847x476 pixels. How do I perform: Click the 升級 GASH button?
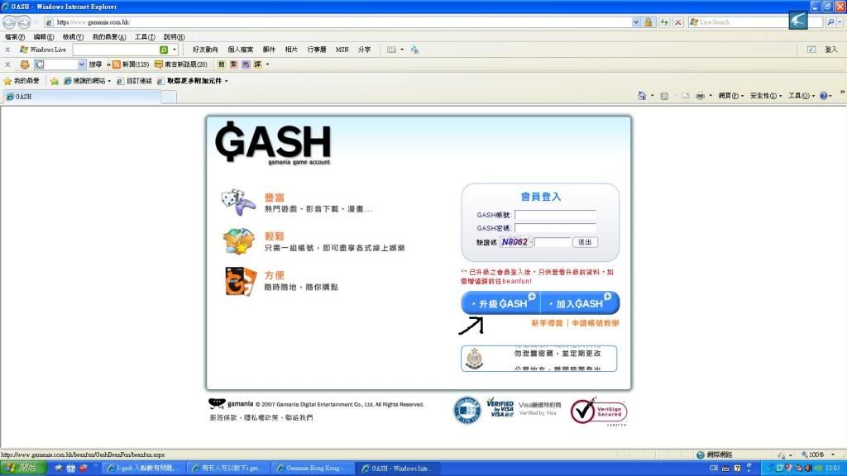pos(501,303)
